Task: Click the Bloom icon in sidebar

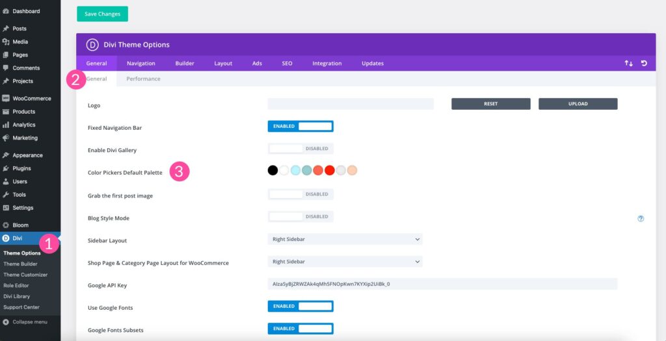Action: [5, 225]
